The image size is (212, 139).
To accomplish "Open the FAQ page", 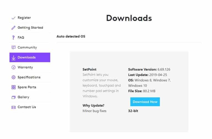I will [21, 38].
